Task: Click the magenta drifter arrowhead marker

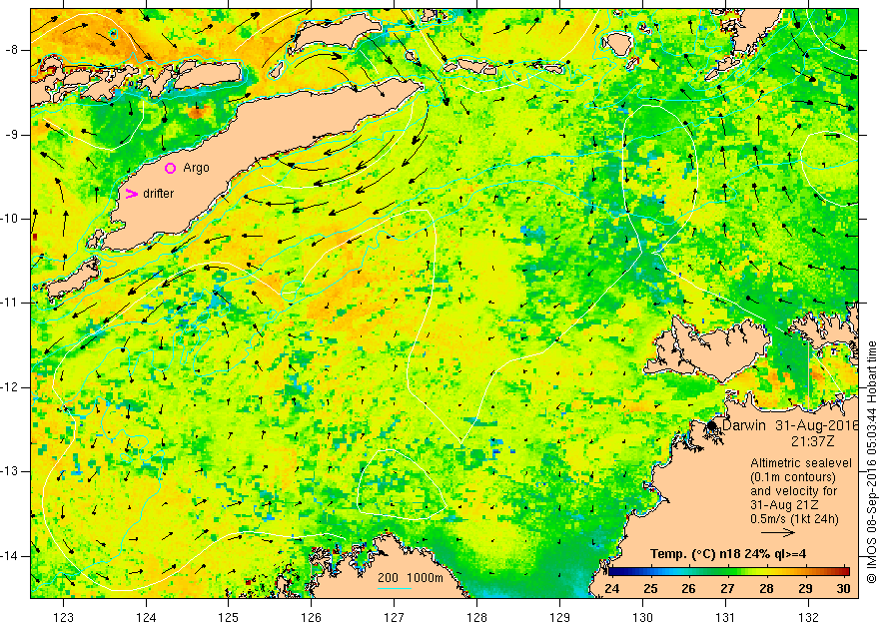Action: coord(132,194)
